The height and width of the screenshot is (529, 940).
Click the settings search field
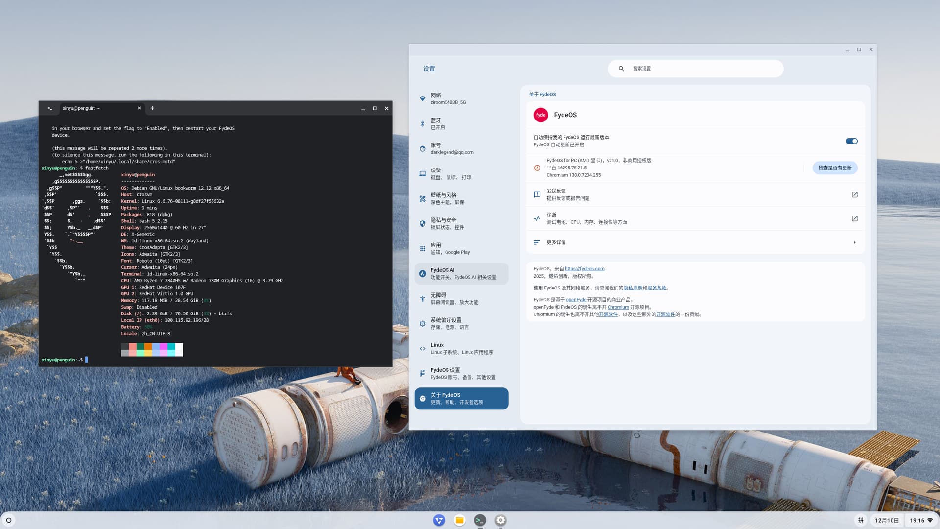coord(695,69)
